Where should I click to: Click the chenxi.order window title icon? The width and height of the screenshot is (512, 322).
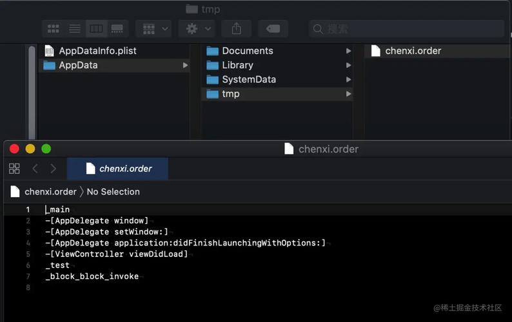pos(289,149)
